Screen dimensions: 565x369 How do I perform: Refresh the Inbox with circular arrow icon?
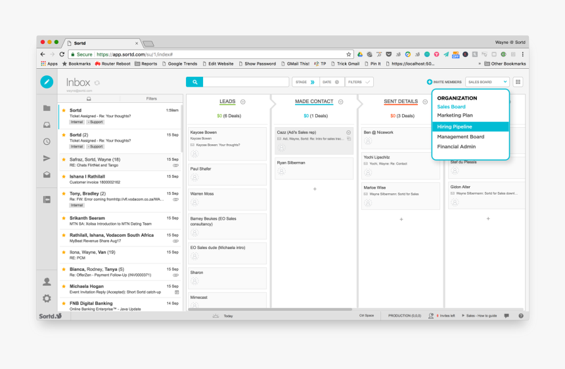97,83
